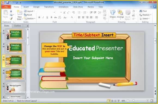Screen dimensions: 158x104
Task: Toggle Strikethrough formatting
Action: (x=56, y=17)
